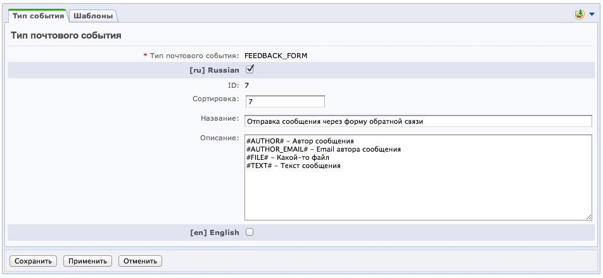Viewport: 603px width, 278px height.
Task: Focus the Сортировка input field
Action: coord(284,102)
